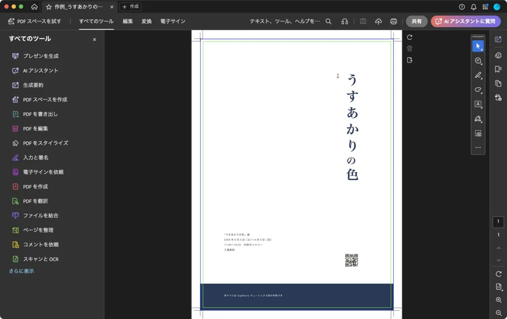Screen dimensions: 507x319
Task: Open bookmarks panel on right rail
Action: coord(498,69)
